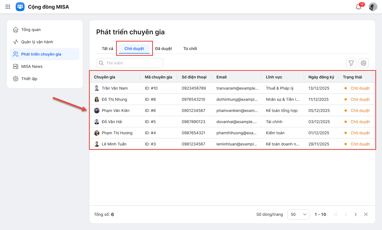Expand the rows per page dropdown

coord(298,214)
